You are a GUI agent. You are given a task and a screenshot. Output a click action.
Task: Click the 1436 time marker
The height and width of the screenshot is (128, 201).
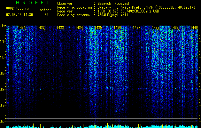pos(117,28)
